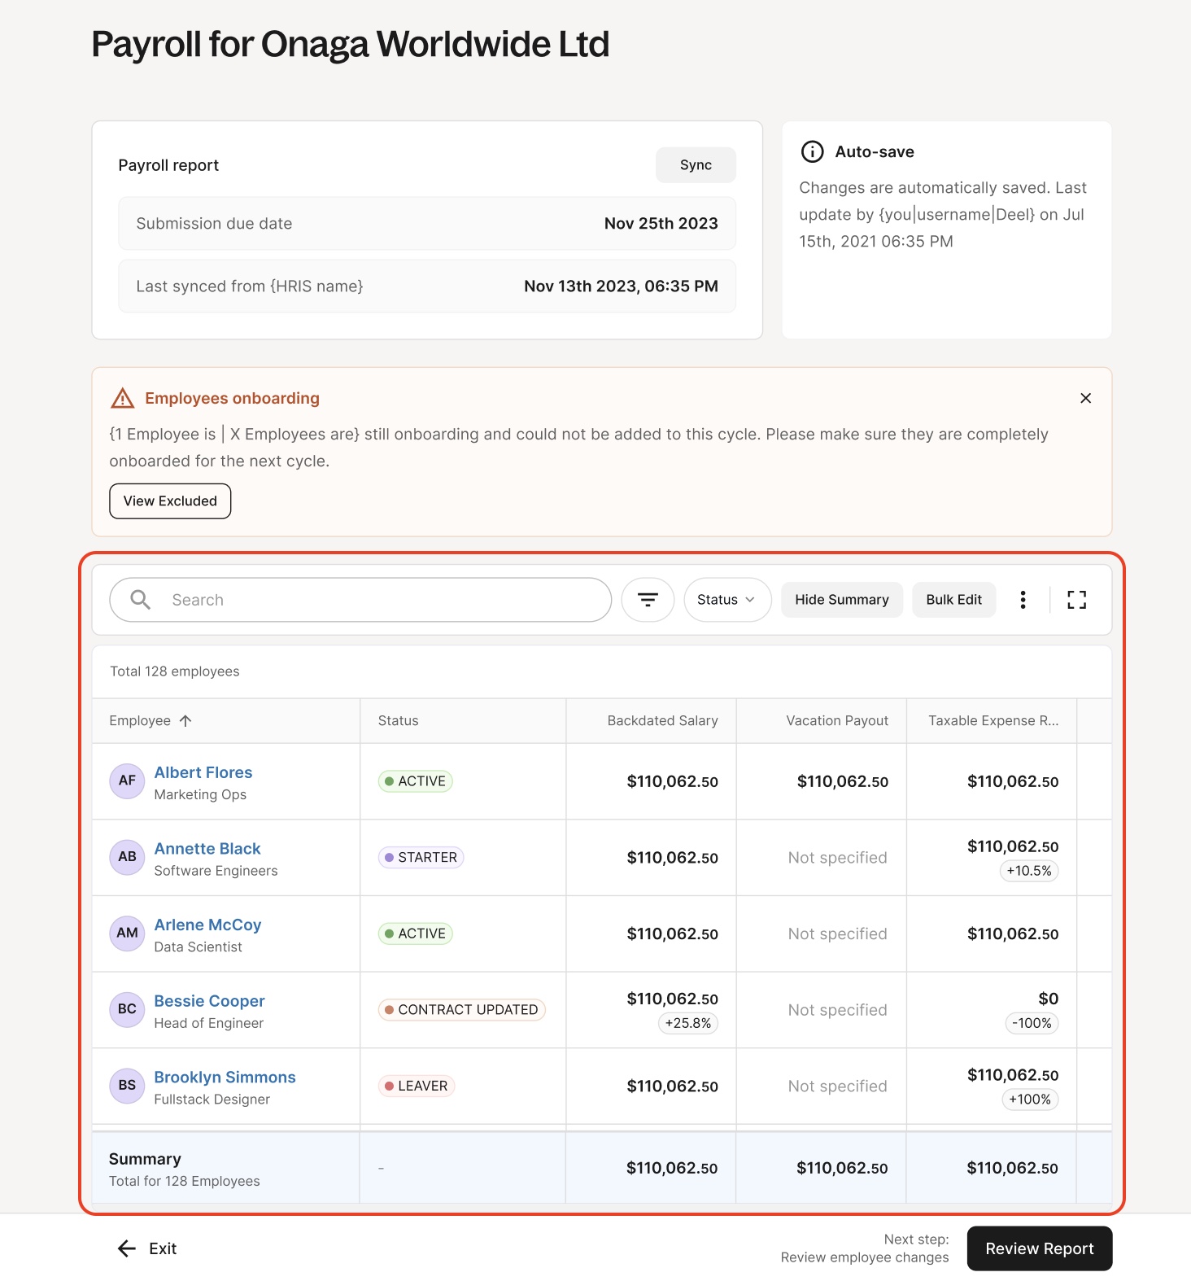Click the Exit back arrow icon

point(127,1248)
